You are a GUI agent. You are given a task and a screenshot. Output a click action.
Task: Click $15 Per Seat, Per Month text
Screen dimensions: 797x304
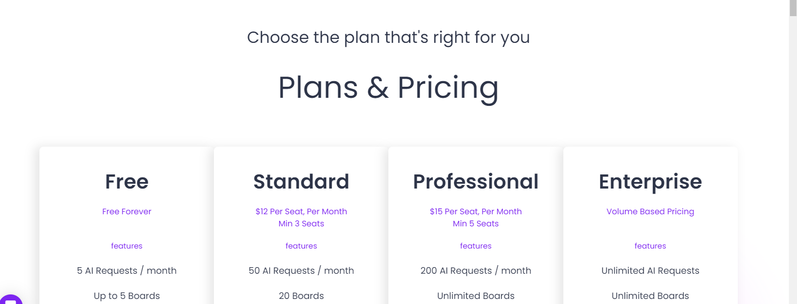[x=476, y=212]
